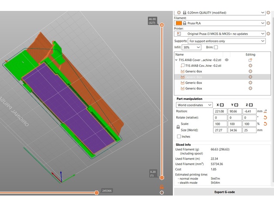Toggle visibility eye for T1S AYAB Cover object
Image resolution: width=274 pixels, height=206 pixels.
pyautogui.click(x=227, y=60)
